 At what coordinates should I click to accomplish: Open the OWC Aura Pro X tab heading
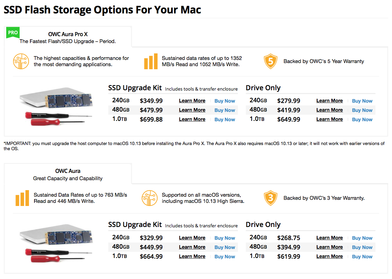pyautogui.click(x=68, y=34)
